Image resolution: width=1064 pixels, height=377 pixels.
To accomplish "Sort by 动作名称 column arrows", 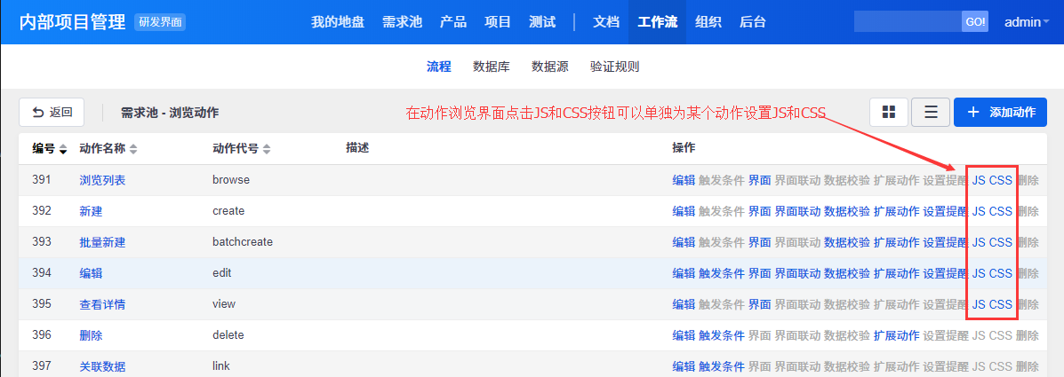I will pyautogui.click(x=133, y=149).
